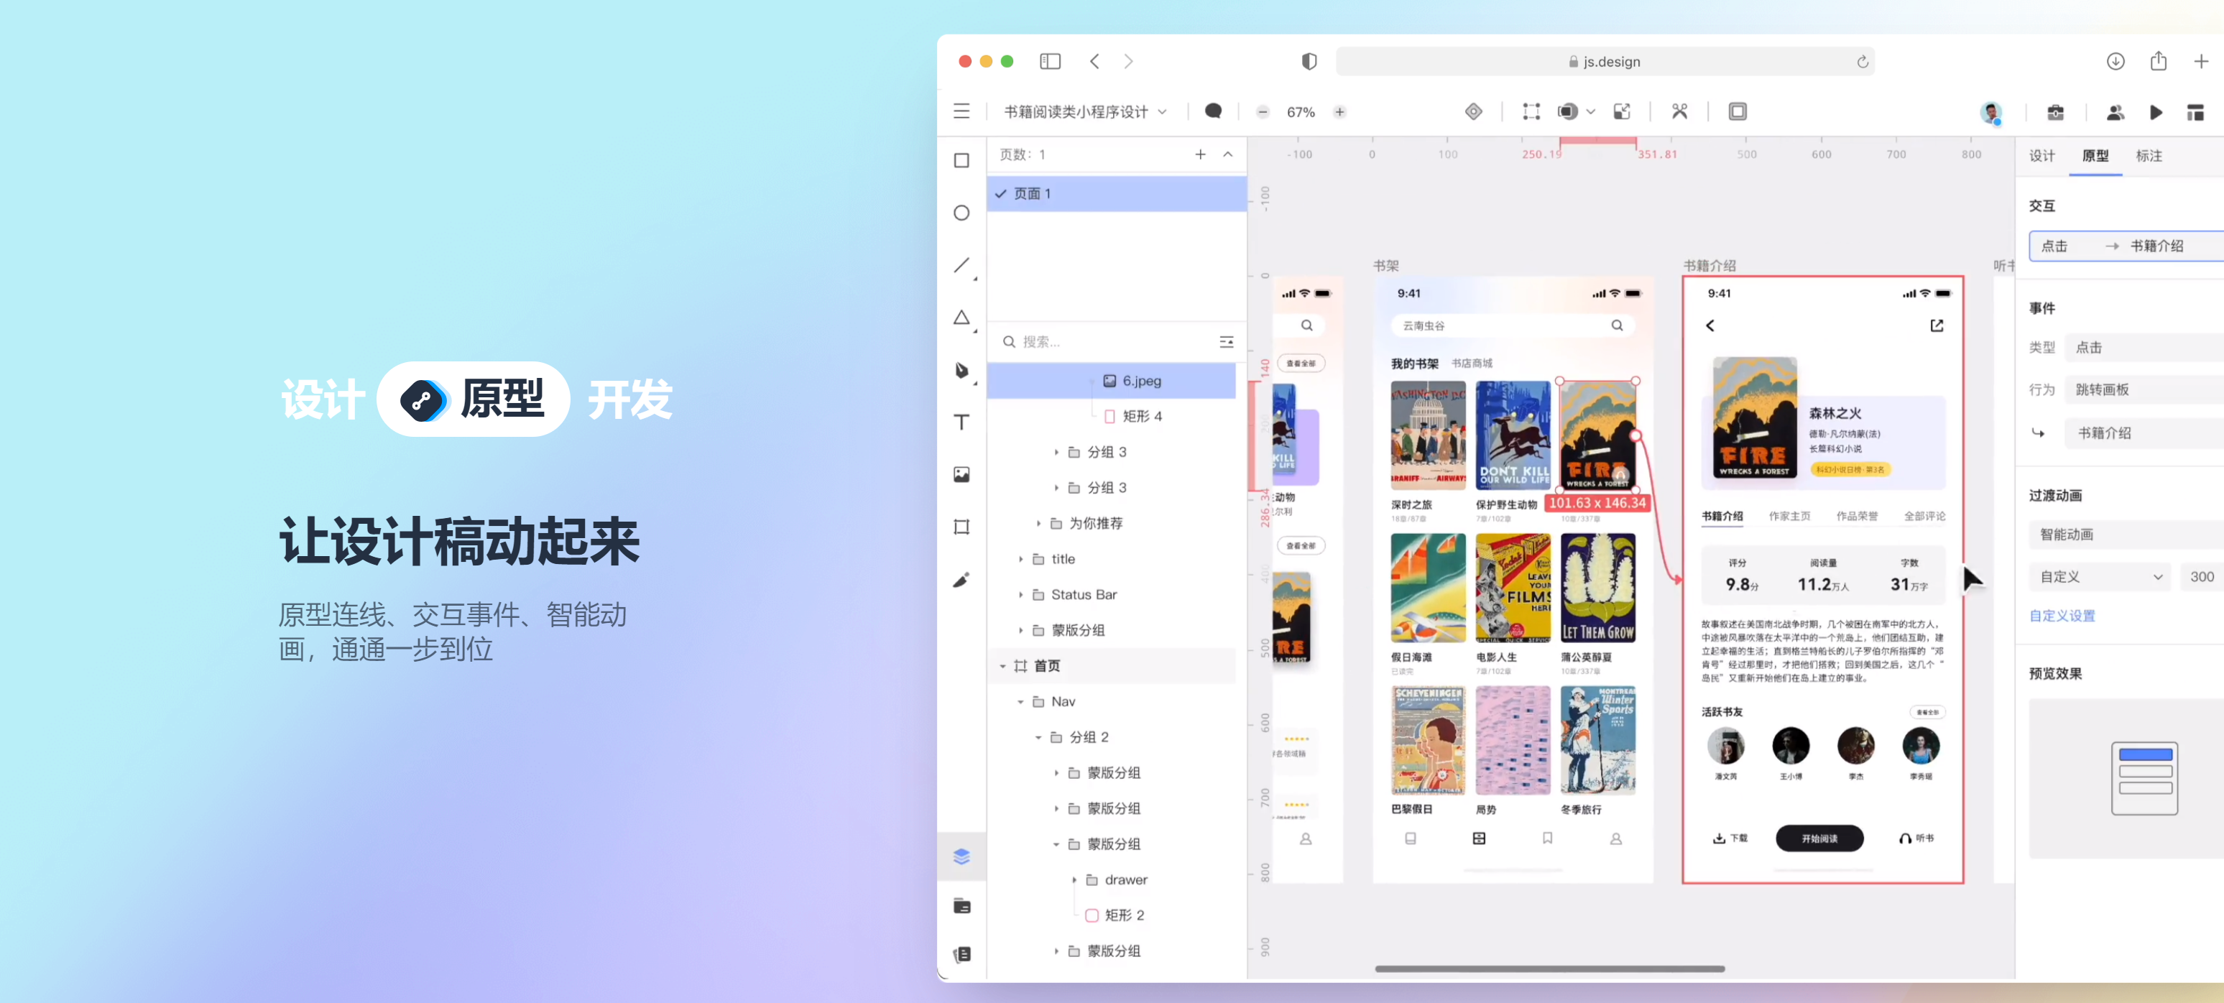Screen dimensions: 2224x1003
Task: Switch to the 标注 tab
Action: 2148,155
